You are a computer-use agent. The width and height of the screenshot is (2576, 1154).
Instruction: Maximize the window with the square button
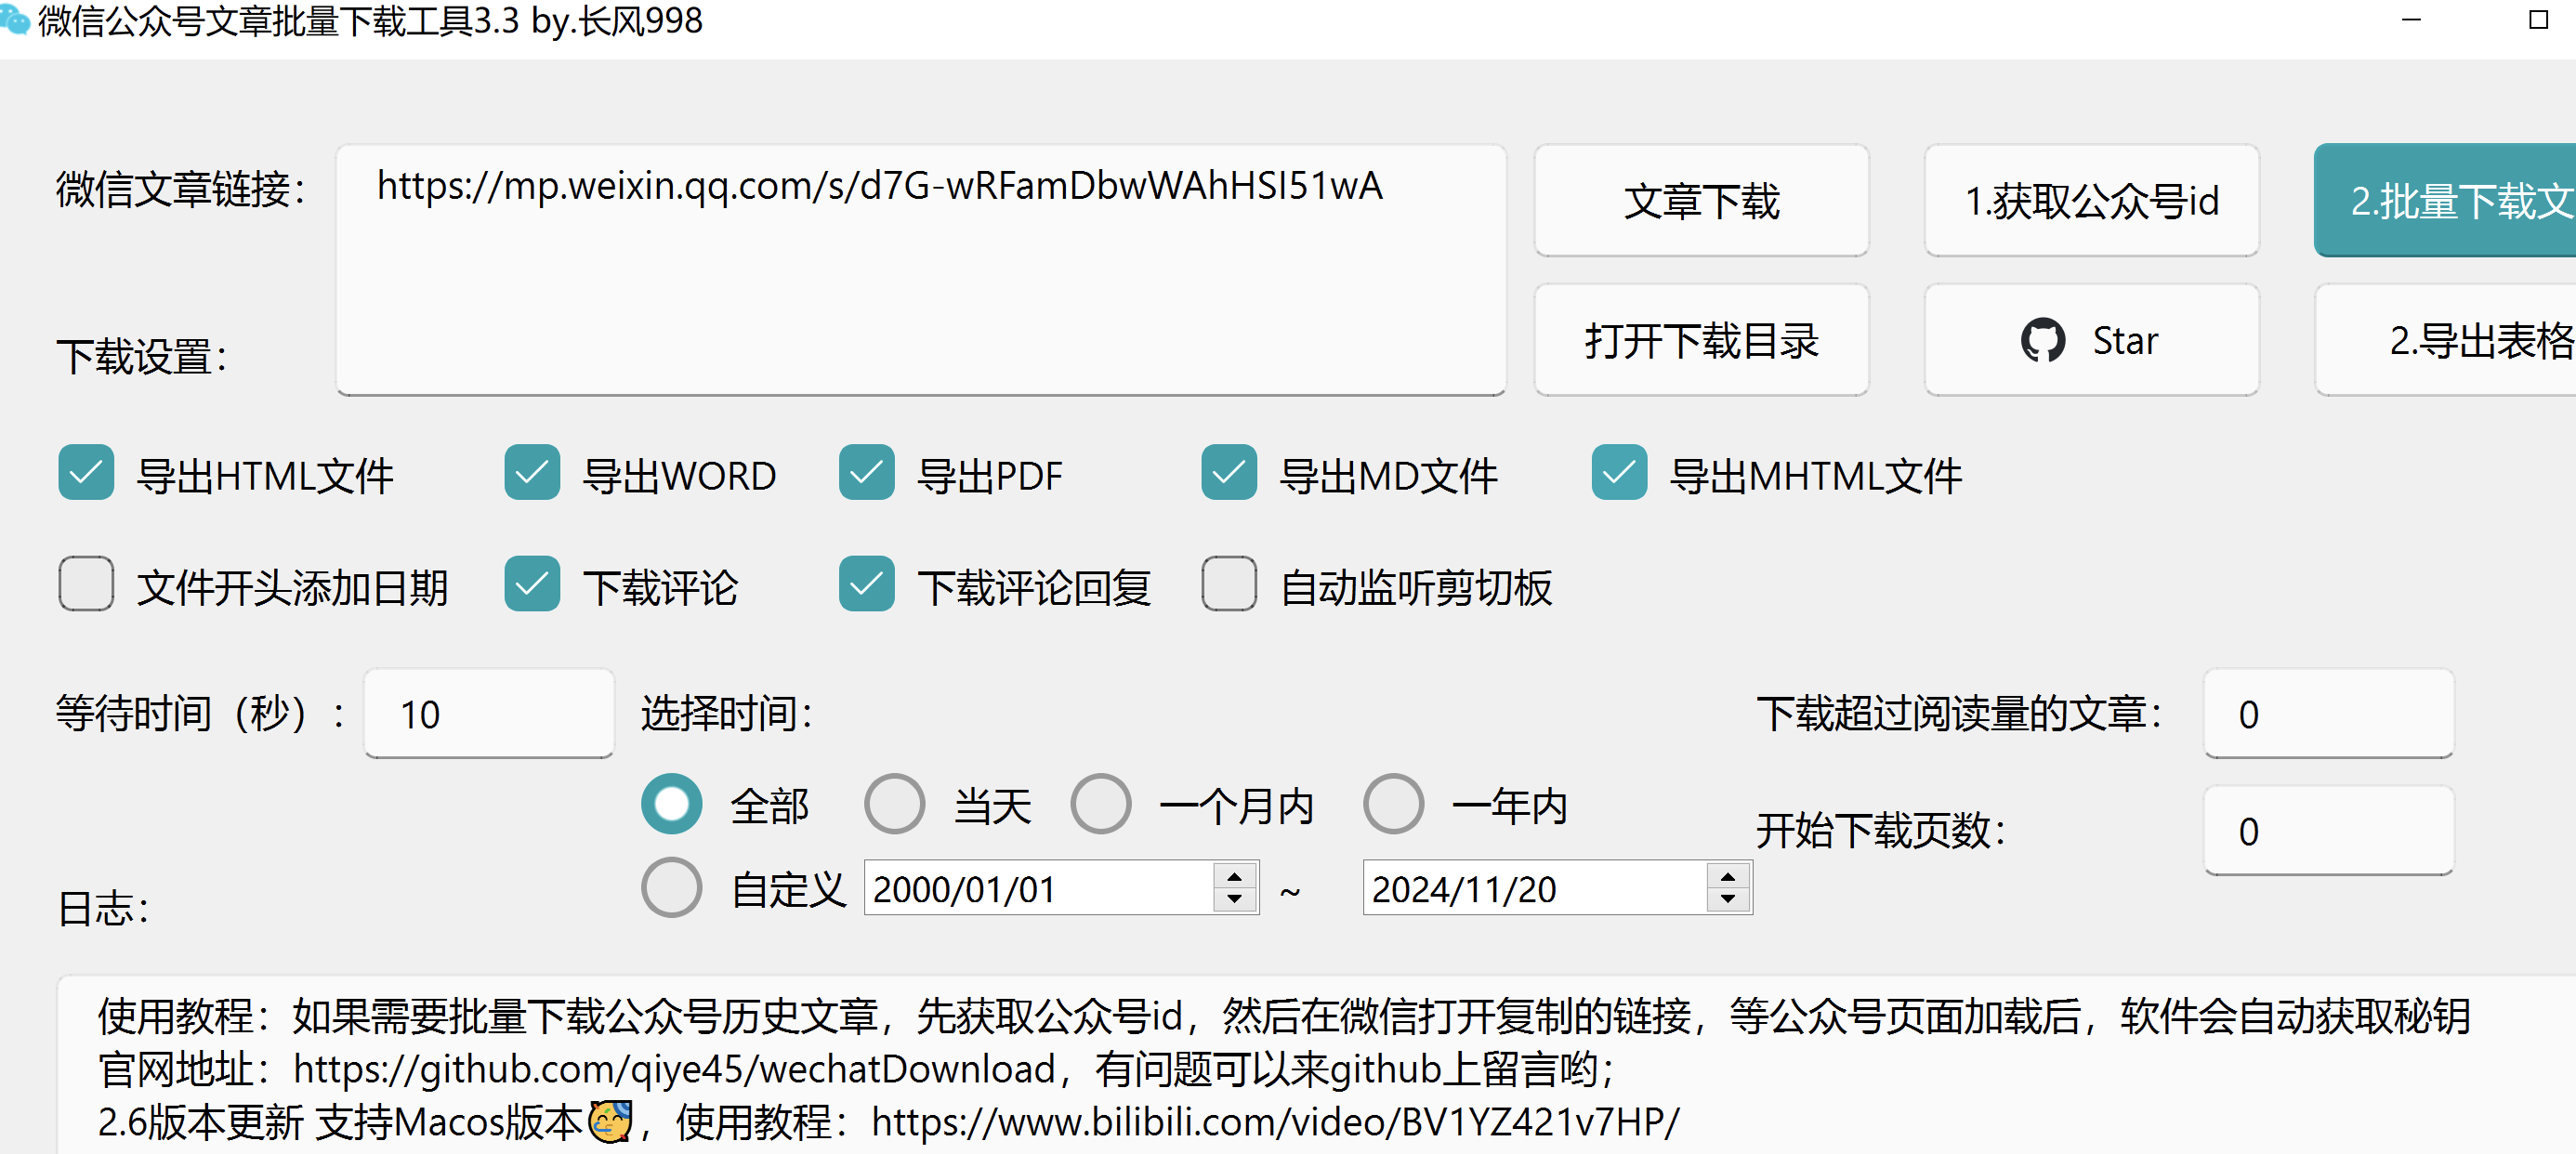coord(2539,20)
